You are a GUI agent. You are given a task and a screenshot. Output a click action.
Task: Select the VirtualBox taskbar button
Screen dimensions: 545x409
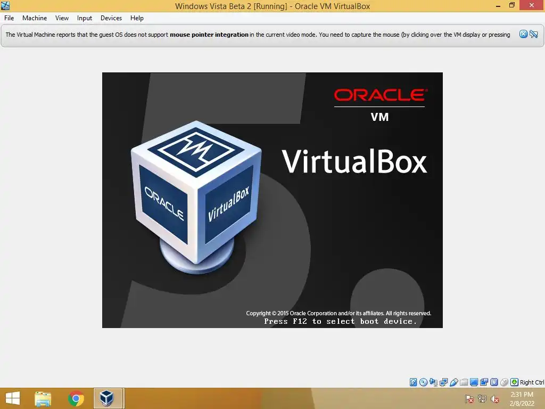pos(108,398)
